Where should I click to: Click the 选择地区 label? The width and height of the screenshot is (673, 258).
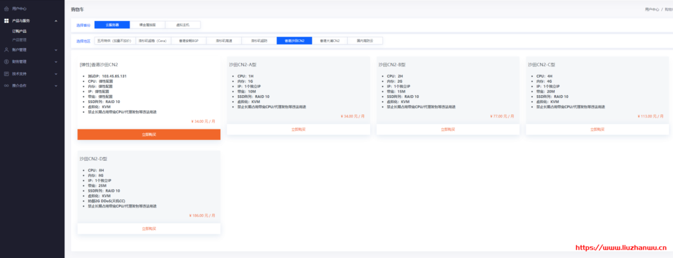coord(83,41)
